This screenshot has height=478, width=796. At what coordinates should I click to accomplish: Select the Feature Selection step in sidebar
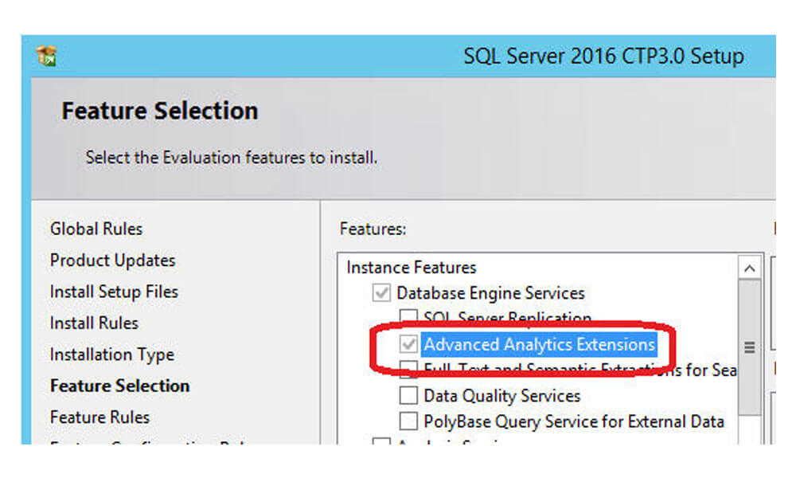point(120,386)
